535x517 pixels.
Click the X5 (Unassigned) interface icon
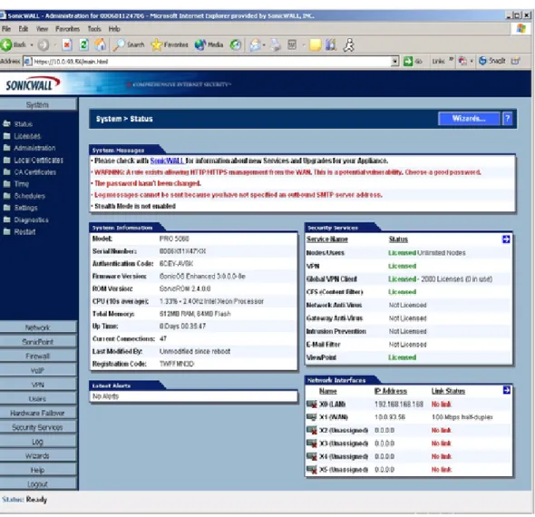(x=312, y=470)
